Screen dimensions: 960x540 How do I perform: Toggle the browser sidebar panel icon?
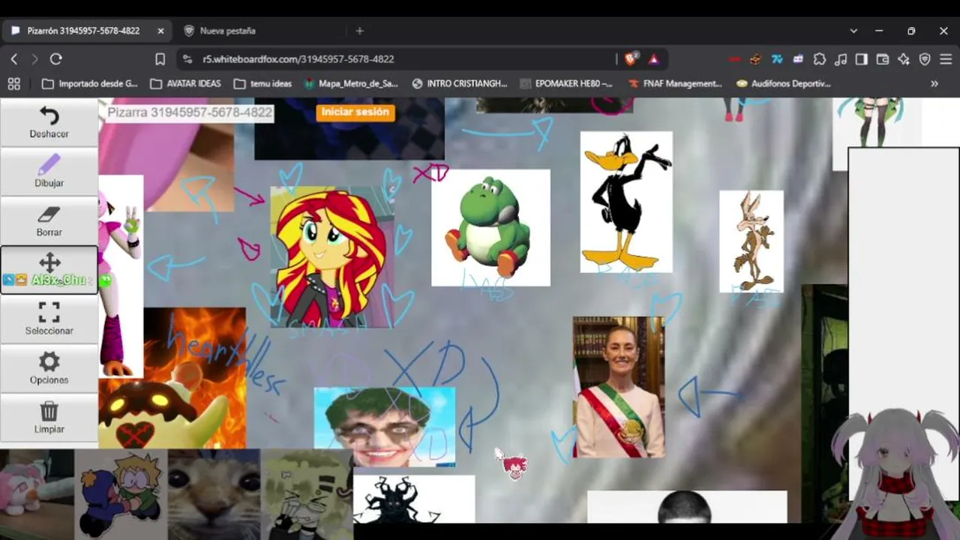(862, 58)
